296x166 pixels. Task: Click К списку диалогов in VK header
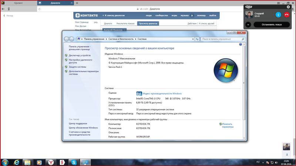click(114, 15)
